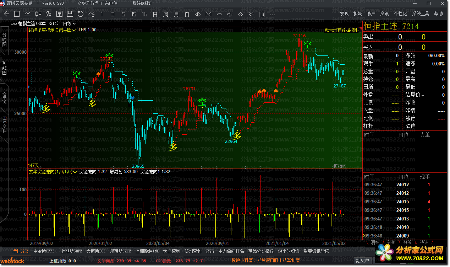Viewport: 450px width, 267px height.
Task: Click the expand chart horizontally icon
Action: 198,14
